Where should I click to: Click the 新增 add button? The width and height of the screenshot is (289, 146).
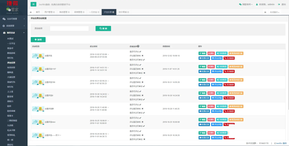pos(38,40)
